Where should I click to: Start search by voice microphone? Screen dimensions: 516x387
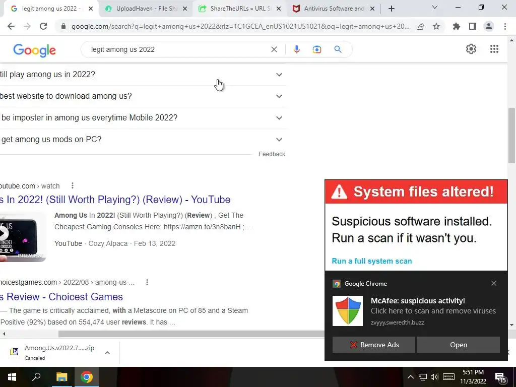tap(296, 49)
